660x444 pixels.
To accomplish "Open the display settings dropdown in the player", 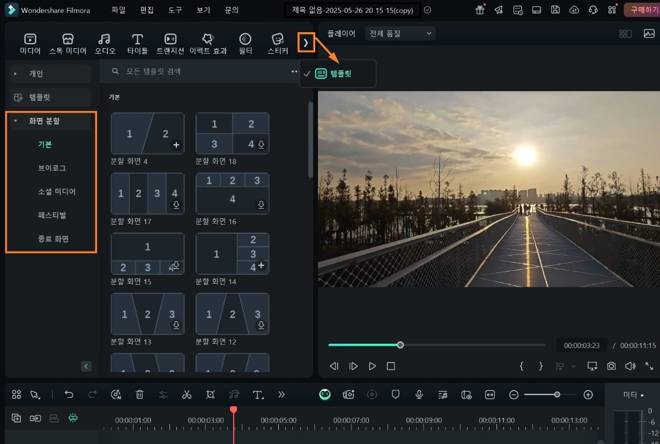I will click(592, 366).
